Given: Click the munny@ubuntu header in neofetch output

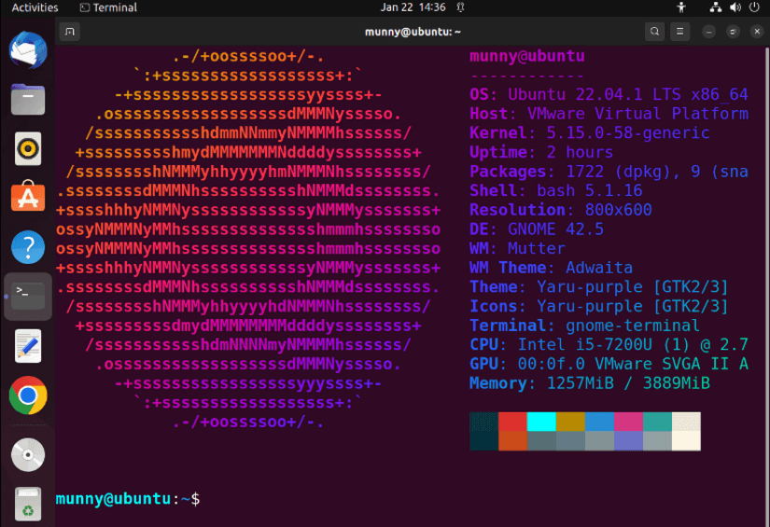Looking at the screenshot, I should click(527, 56).
